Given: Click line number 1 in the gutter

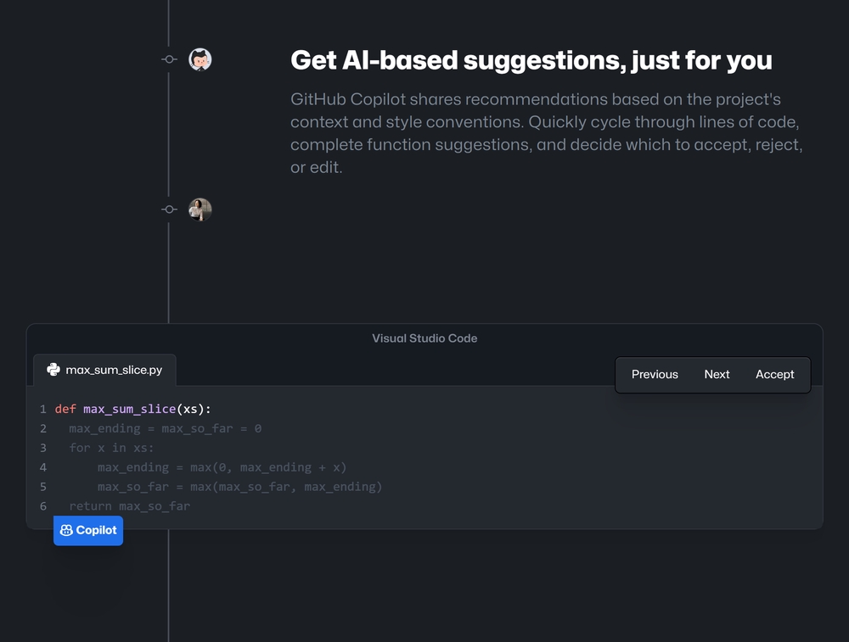Looking at the screenshot, I should click(42, 409).
